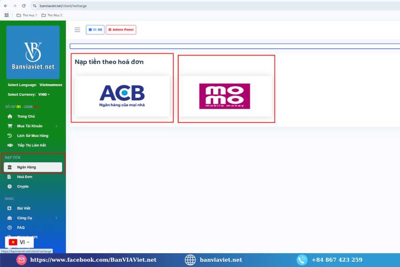Image resolution: width=400 pixels, height=267 pixels.
Task: Click the home icon beside Trang Chủ
Action: [x=10, y=117]
